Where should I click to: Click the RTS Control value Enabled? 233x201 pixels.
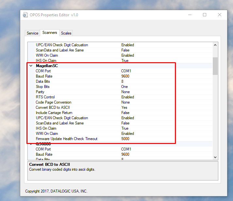click(128, 97)
